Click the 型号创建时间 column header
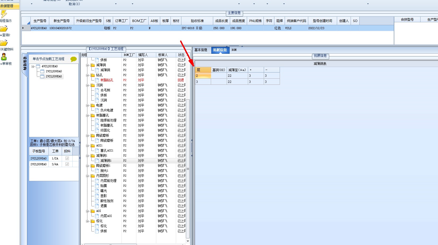 click(322, 21)
